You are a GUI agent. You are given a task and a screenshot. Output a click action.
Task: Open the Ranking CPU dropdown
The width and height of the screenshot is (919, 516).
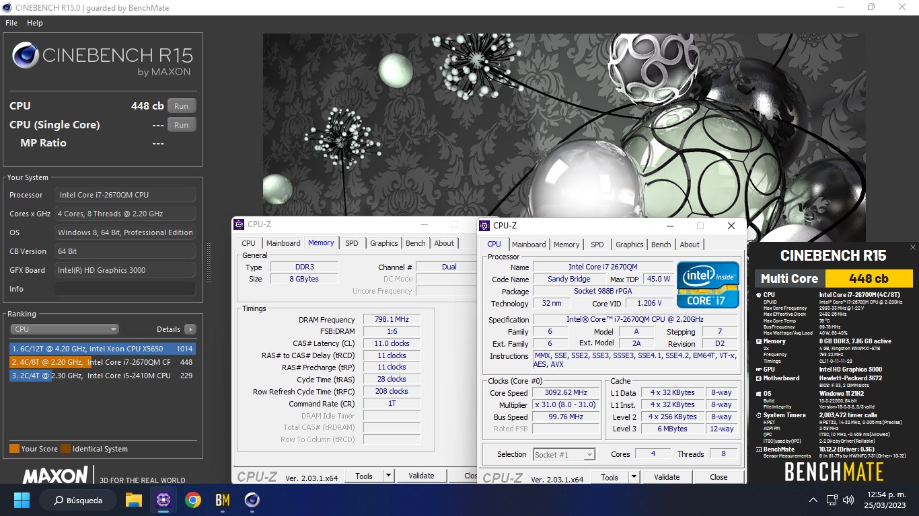[65, 329]
